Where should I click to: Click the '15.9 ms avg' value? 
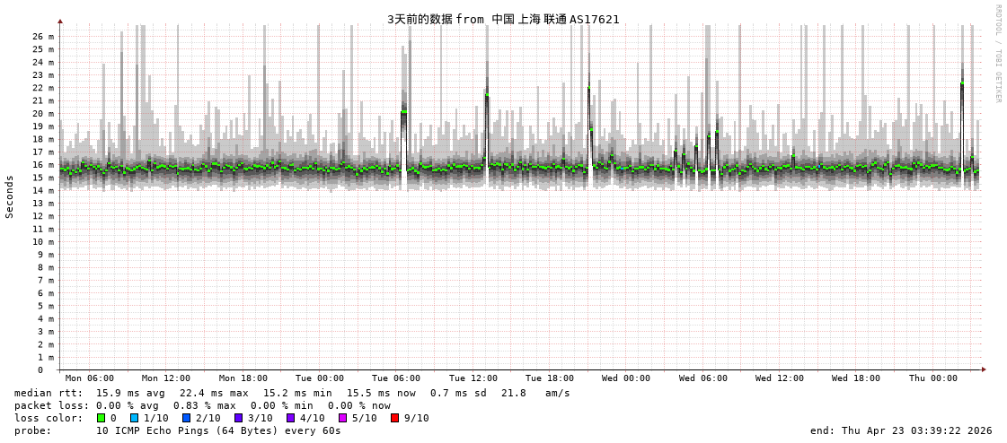130,393
